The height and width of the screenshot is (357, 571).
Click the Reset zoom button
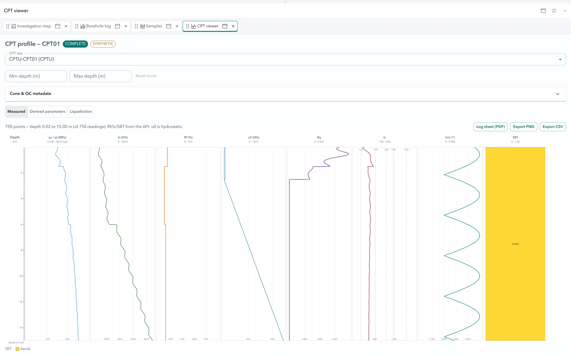(x=146, y=76)
